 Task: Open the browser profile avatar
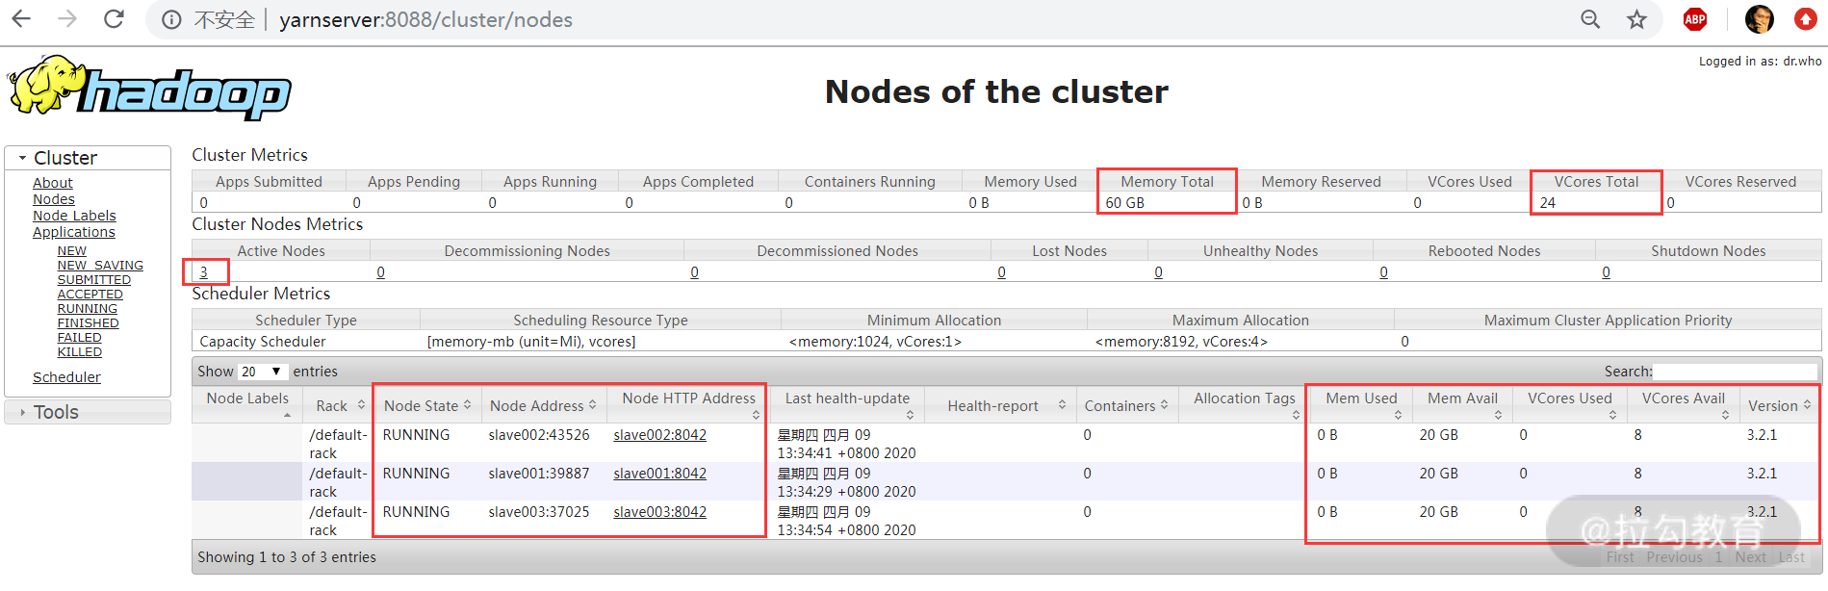click(x=1759, y=19)
